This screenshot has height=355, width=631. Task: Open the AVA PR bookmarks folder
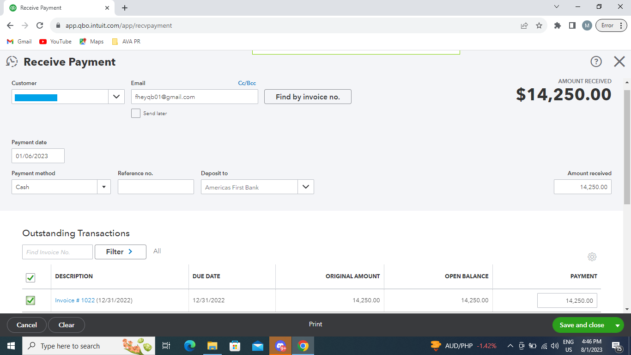(x=126, y=42)
